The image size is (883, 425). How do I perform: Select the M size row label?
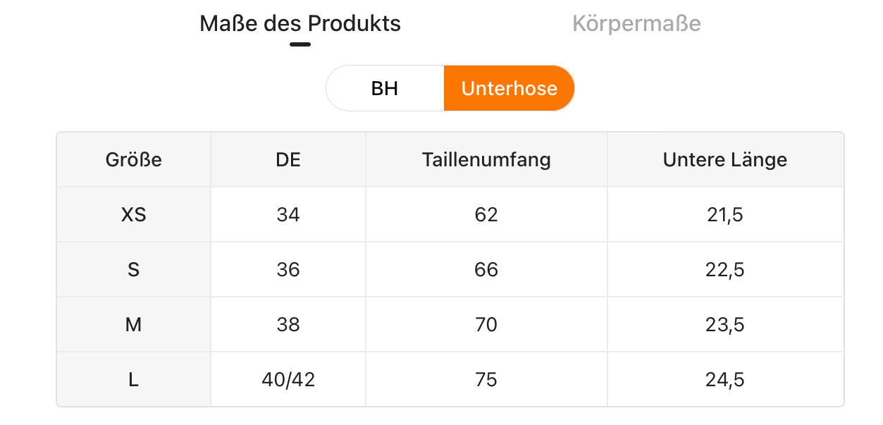(133, 324)
